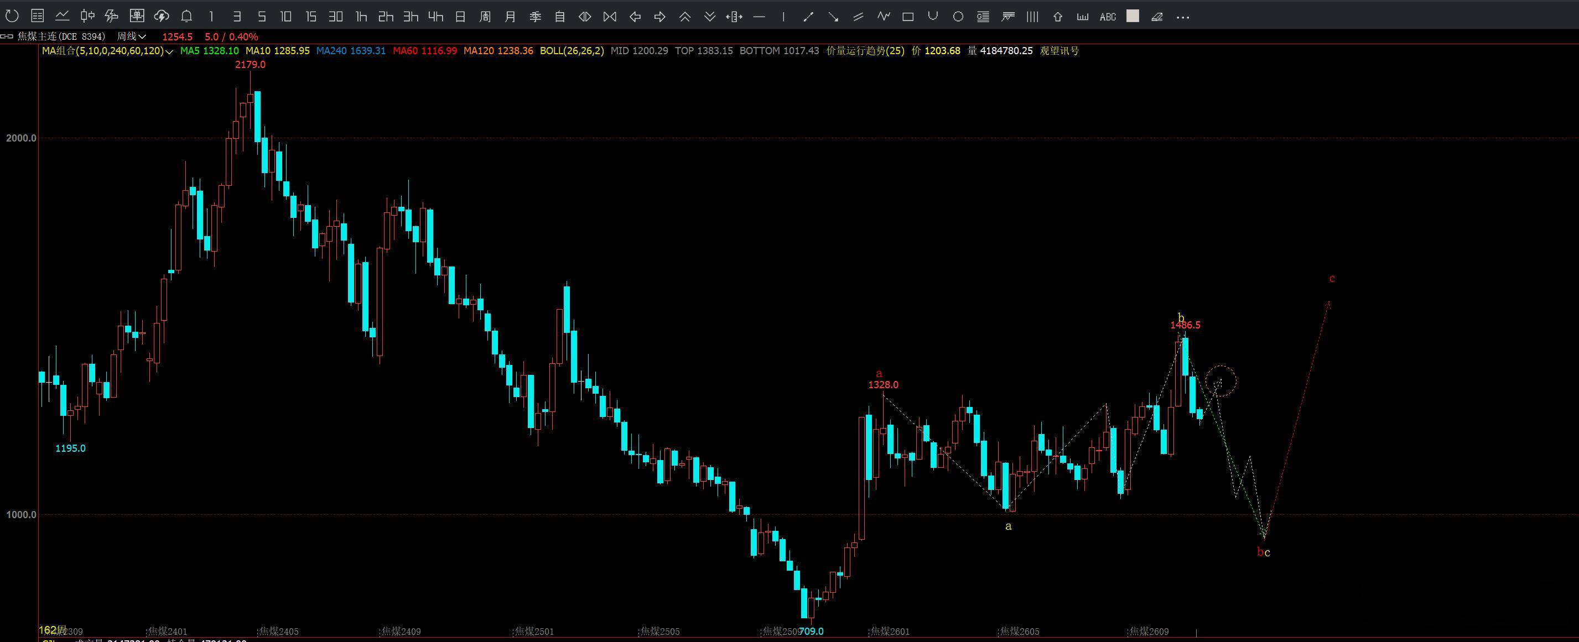Open the quote list table icon

click(38, 17)
